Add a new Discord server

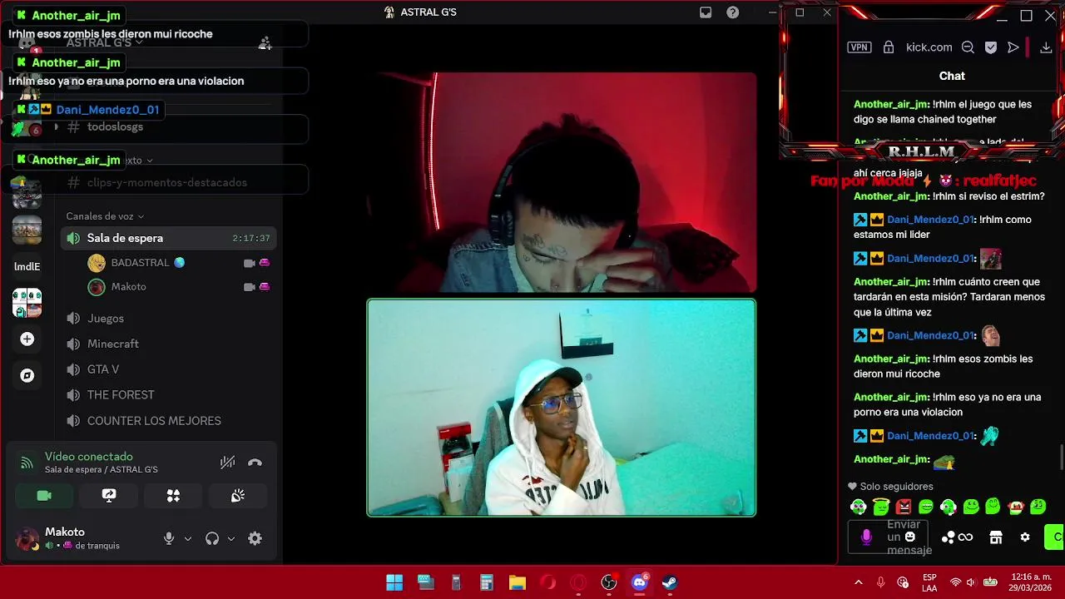[27, 339]
